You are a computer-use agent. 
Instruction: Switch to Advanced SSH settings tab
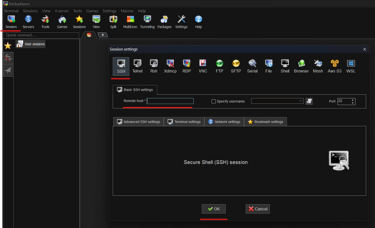pyautogui.click(x=139, y=122)
